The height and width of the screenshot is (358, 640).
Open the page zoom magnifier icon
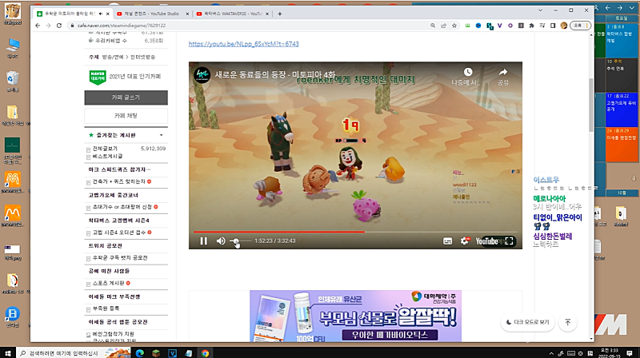click(x=433, y=26)
